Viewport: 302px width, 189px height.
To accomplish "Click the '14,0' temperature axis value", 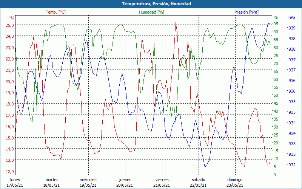I will (10, 149).
